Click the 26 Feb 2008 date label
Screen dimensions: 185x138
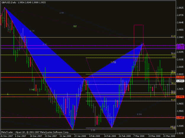125,136
